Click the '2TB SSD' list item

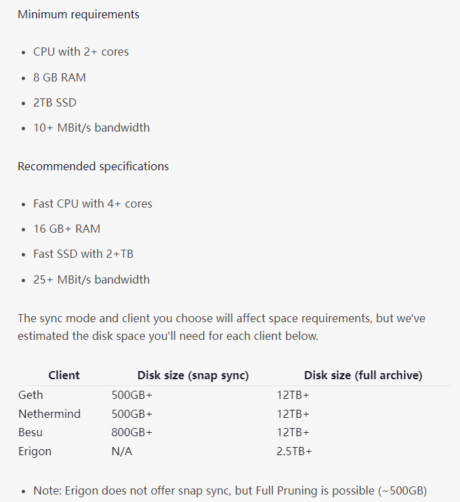(x=55, y=102)
